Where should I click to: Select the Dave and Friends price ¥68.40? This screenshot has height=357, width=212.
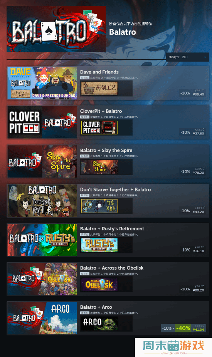coord(199,94)
